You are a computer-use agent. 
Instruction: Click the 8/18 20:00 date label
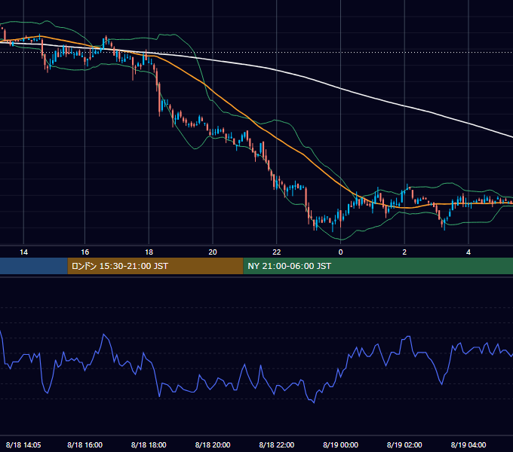click(213, 444)
